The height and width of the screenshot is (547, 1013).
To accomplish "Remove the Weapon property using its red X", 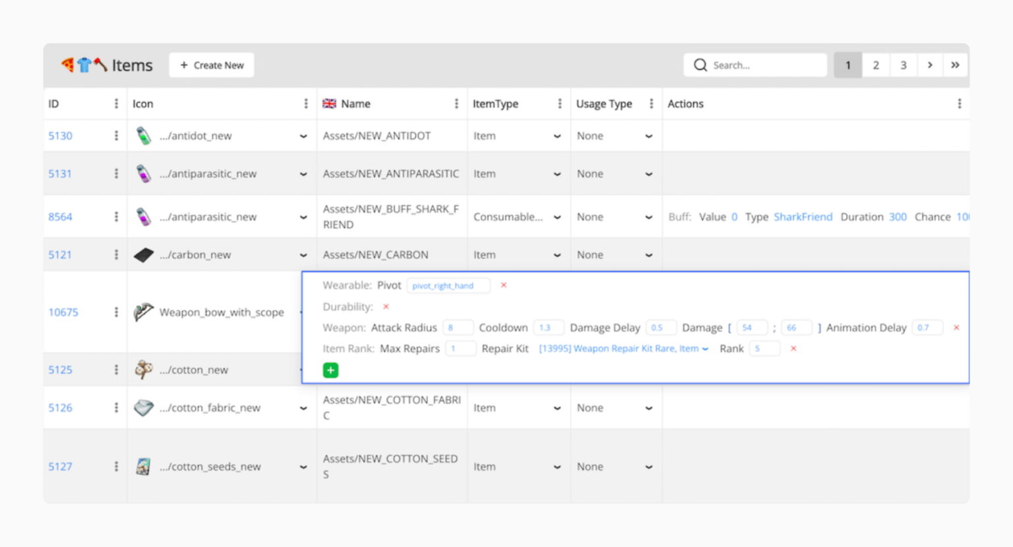I will (956, 327).
